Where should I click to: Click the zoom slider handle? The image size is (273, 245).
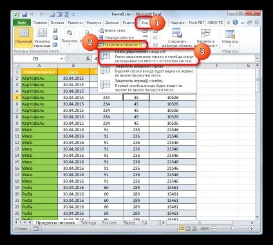coord(232,229)
